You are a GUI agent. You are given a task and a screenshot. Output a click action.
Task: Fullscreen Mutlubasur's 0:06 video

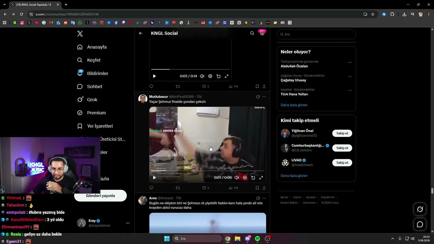[261, 178]
